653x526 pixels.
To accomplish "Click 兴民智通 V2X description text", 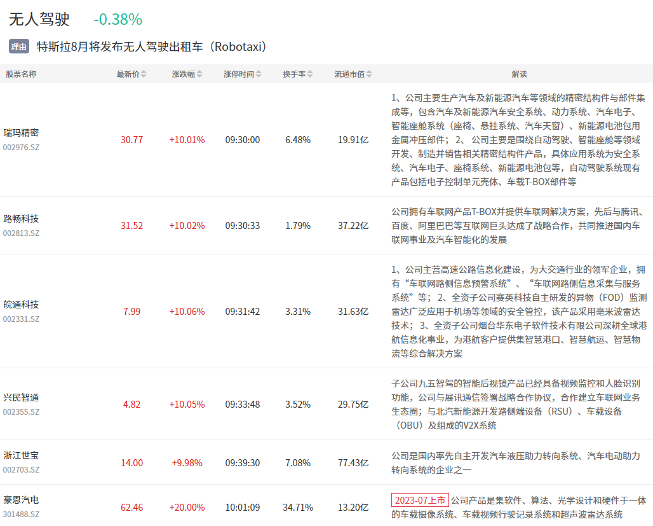I will [x=516, y=405].
